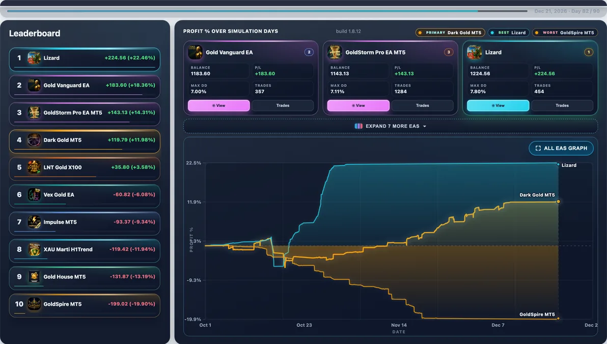Click the Gold House MT5 avatar icon
The image size is (607, 344).
[x=34, y=277]
